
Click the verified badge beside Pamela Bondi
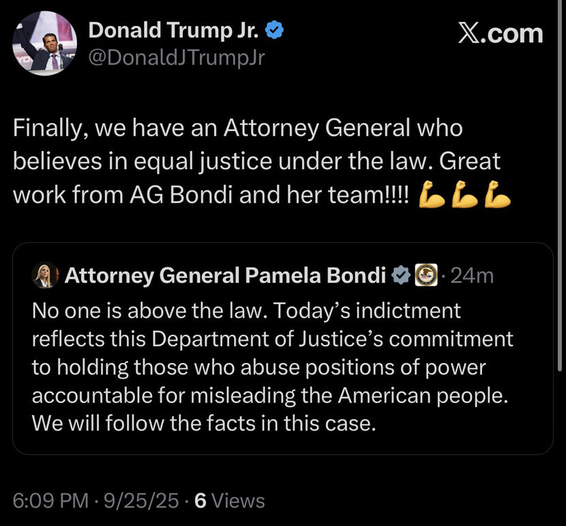(x=402, y=275)
